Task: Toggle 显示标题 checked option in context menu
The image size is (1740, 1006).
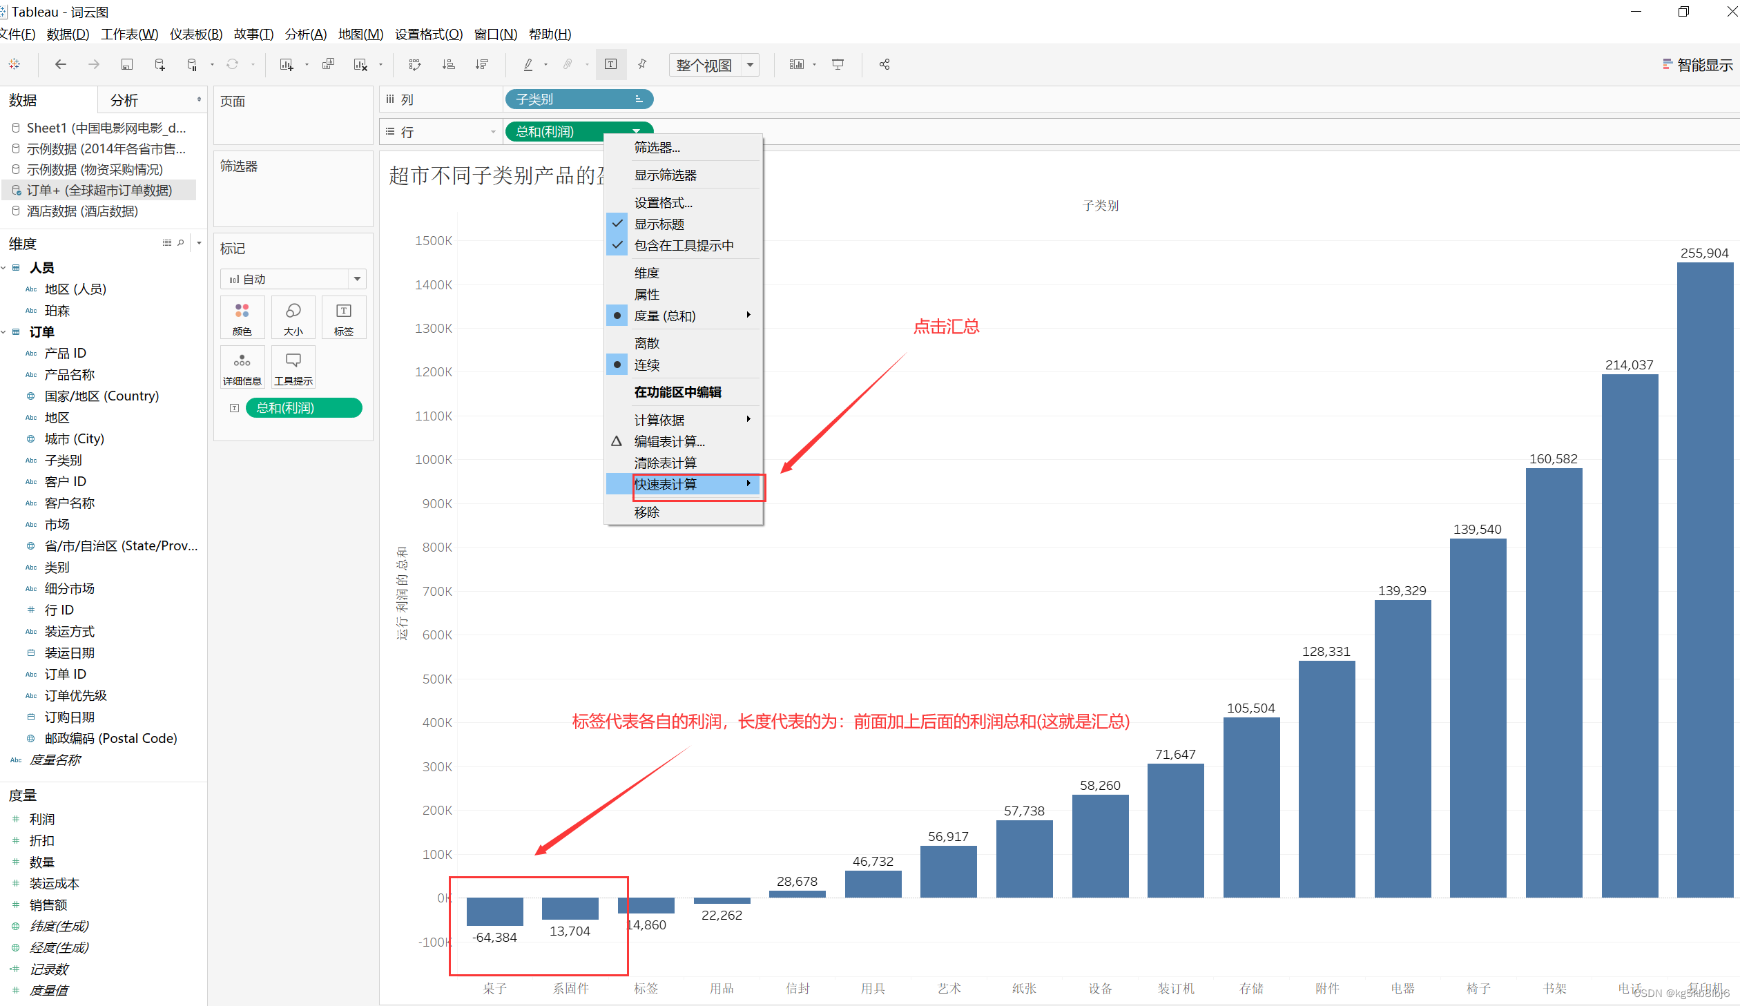Action: [684, 224]
